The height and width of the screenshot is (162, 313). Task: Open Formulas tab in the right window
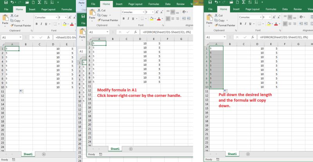click(271, 9)
